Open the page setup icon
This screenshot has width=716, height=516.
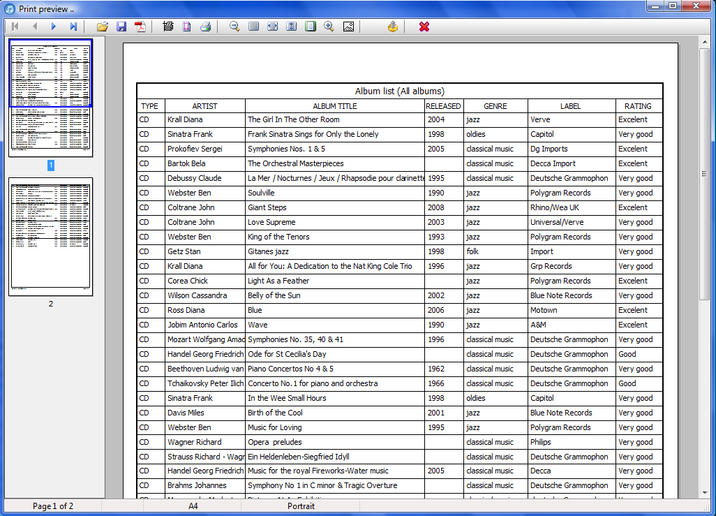pyautogui.click(x=187, y=27)
